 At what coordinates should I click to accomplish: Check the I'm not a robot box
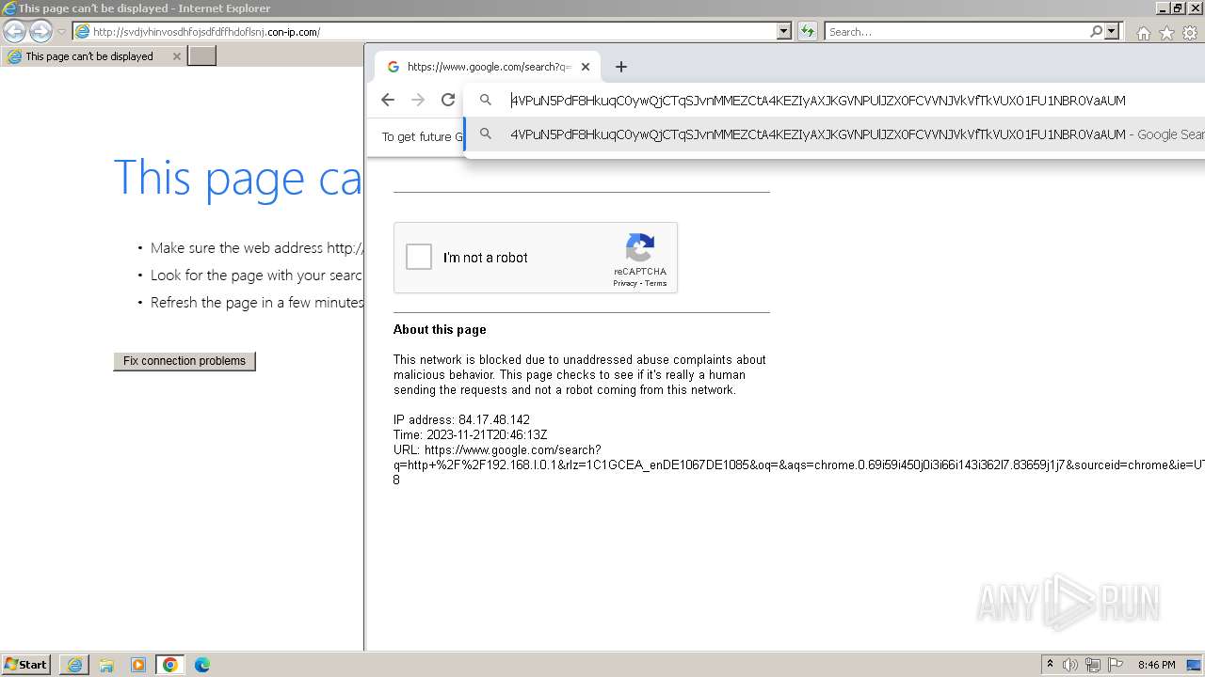(x=419, y=257)
